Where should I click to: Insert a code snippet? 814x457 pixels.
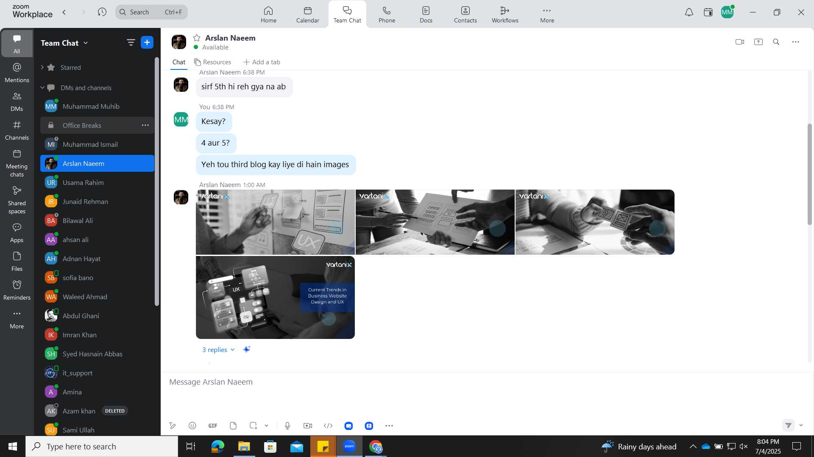[328, 426]
